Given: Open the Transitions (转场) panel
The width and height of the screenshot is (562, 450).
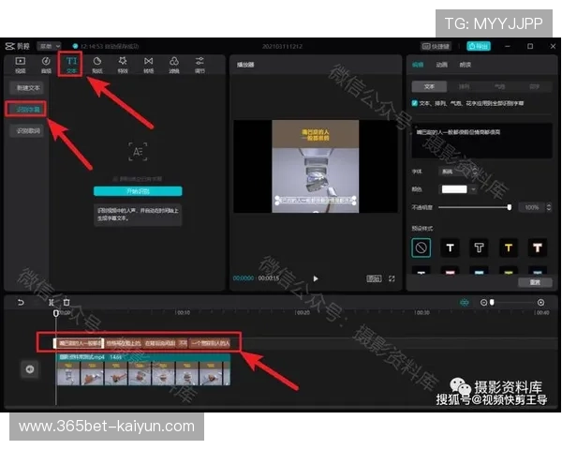Looking at the screenshot, I should pos(148,65).
